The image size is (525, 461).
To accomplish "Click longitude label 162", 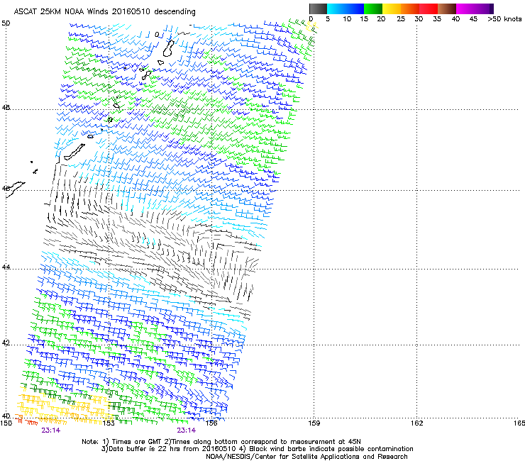I will [x=416, y=423].
